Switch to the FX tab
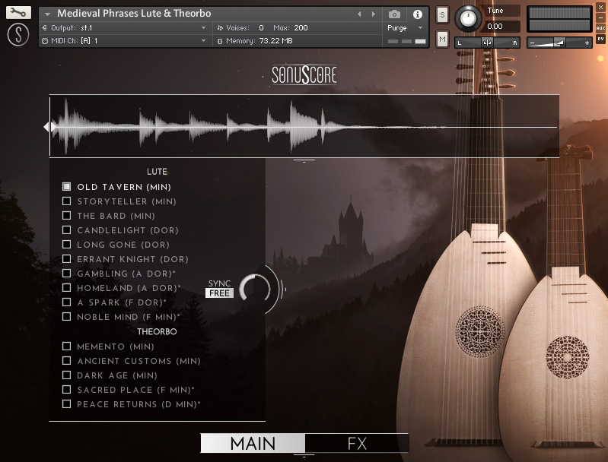This screenshot has width=608, height=462. tap(357, 443)
